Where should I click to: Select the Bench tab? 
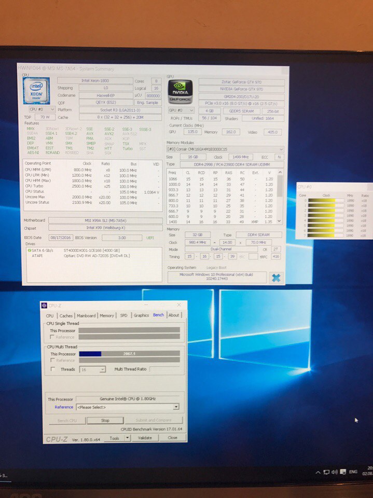pos(158,315)
